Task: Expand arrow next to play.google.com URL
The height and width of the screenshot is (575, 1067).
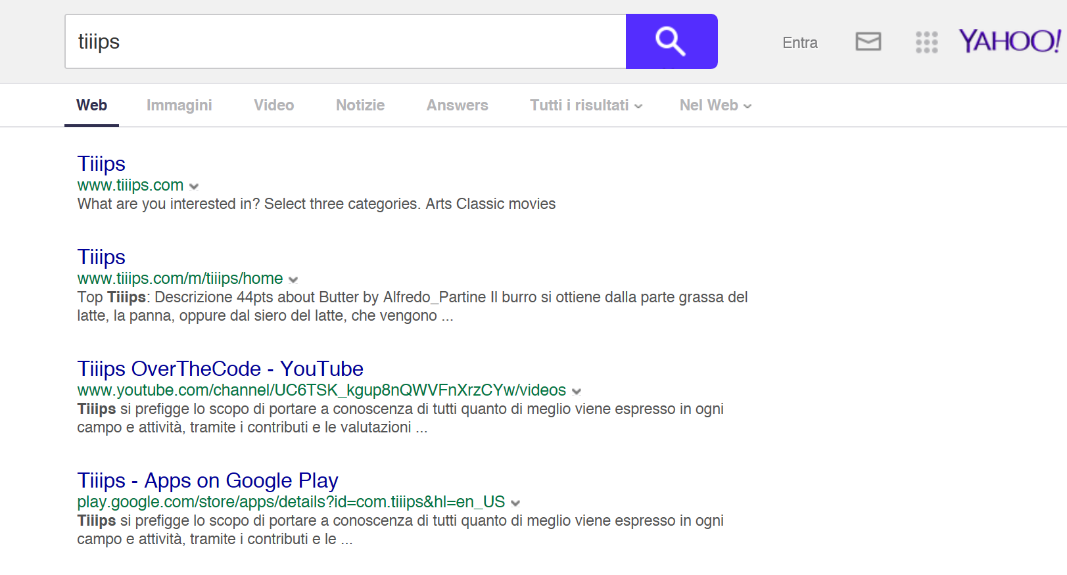Action: point(515,503)
